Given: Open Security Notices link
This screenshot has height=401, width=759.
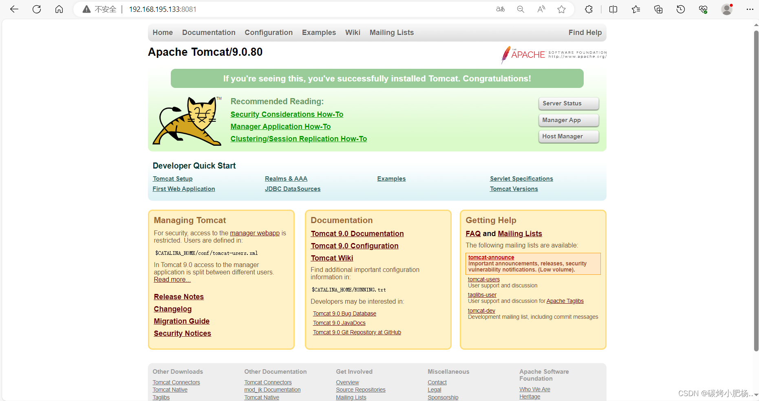Looking at the screenshot, I should (x=182, y=333).
